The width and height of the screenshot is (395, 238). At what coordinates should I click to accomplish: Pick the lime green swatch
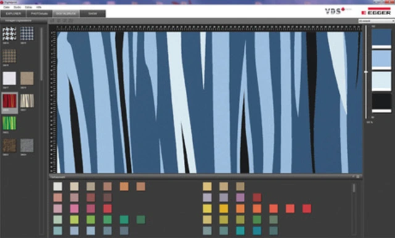pyautogui.click(x=74, y=220)
